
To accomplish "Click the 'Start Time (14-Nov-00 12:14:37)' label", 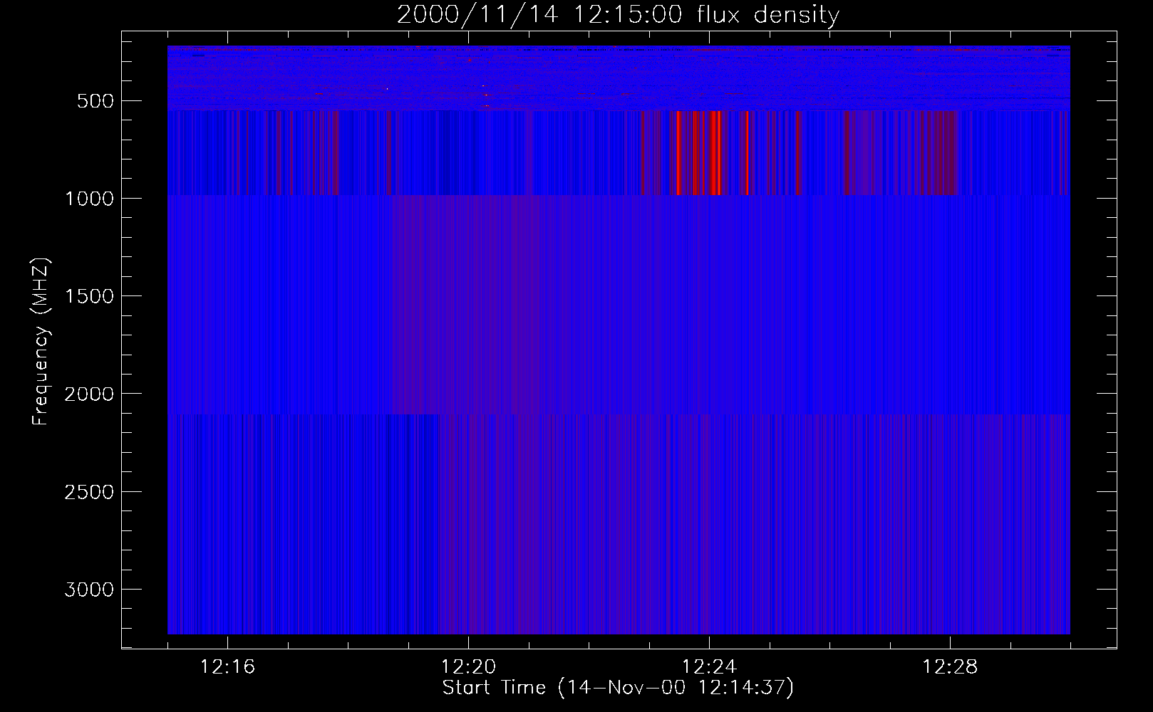I will click(x=618, y=688).
